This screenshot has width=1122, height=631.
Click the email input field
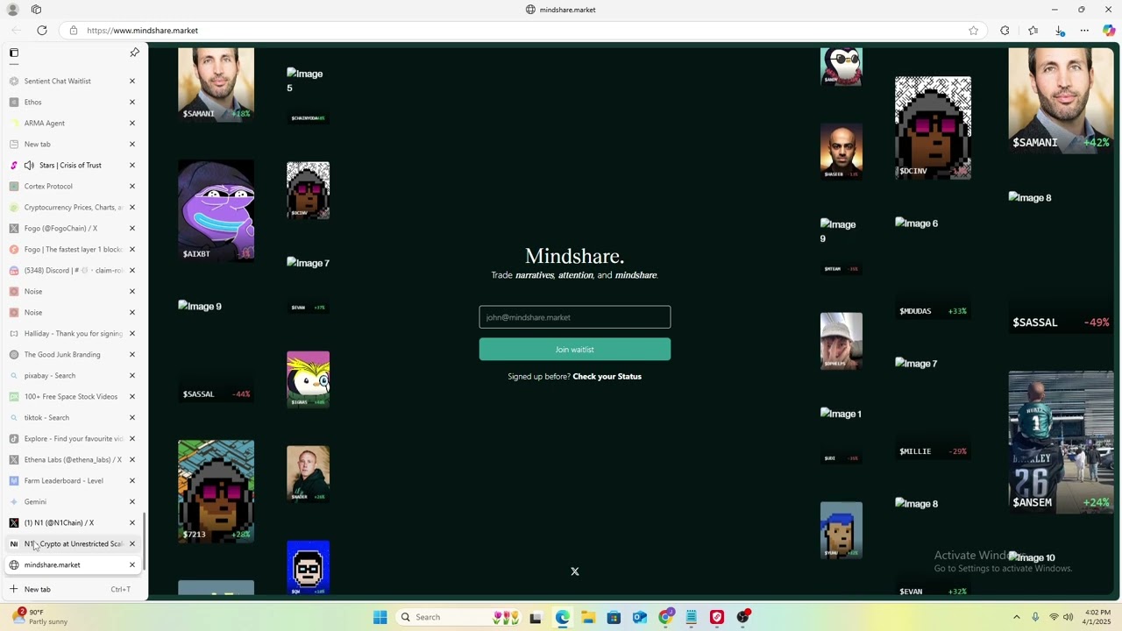574,317
